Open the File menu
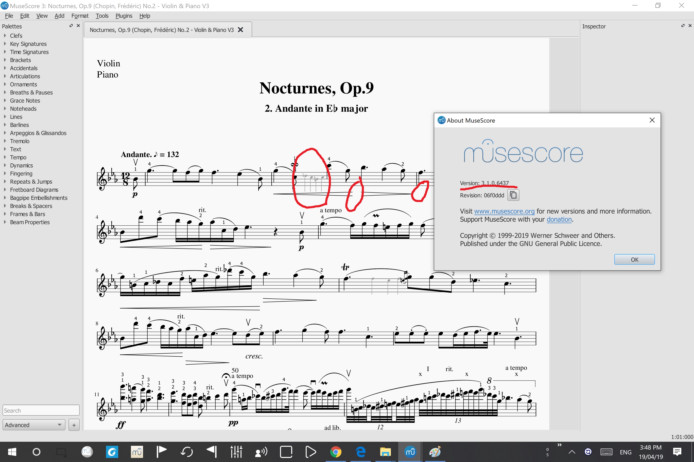Image resolution: width=694 pixels, height=462 pixels. tap(9, 16)
